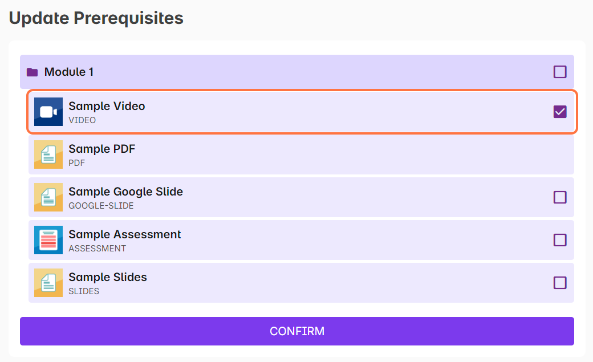Select the Module 1 header row

(296, 72)
